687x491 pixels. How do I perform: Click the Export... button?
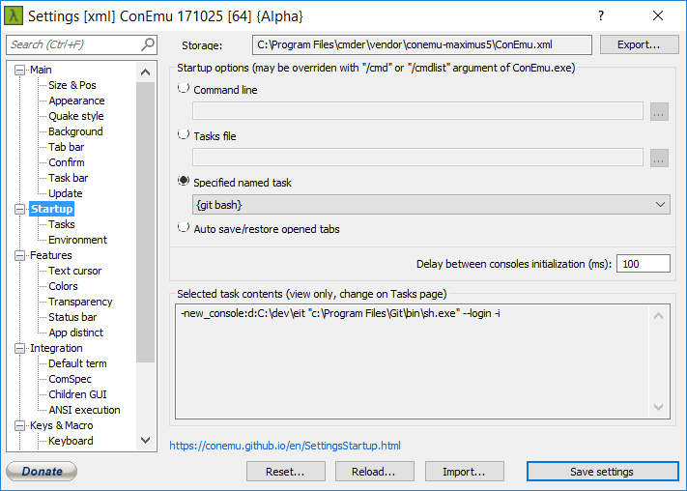click(x=640, y=44)
